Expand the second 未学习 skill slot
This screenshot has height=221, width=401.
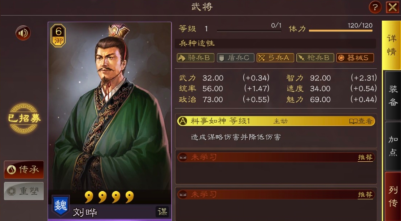(x=276, y=195)
